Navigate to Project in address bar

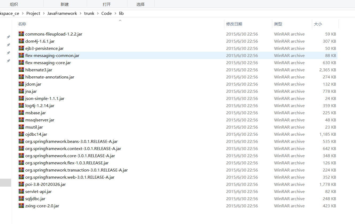33,14
